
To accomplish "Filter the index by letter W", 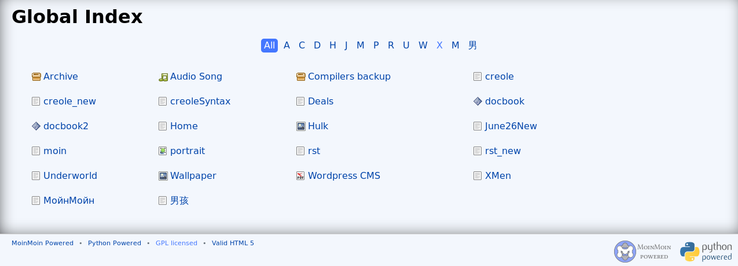I will tap(423, 46).
